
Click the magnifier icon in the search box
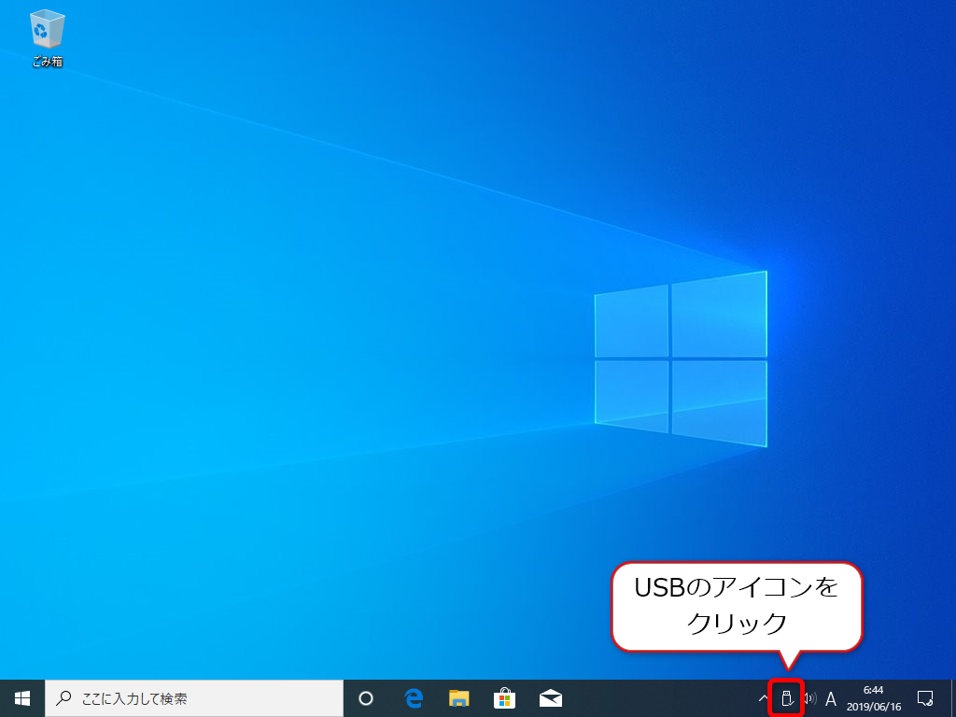(63, 697)
